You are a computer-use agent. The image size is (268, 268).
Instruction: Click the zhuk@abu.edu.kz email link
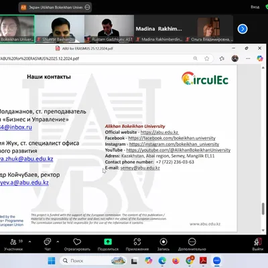pyautogui.click(x=26, y=159)
